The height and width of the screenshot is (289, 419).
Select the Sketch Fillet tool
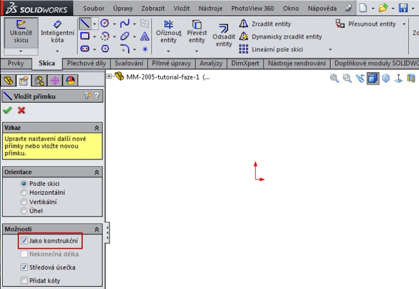click(x=125, y=49)
